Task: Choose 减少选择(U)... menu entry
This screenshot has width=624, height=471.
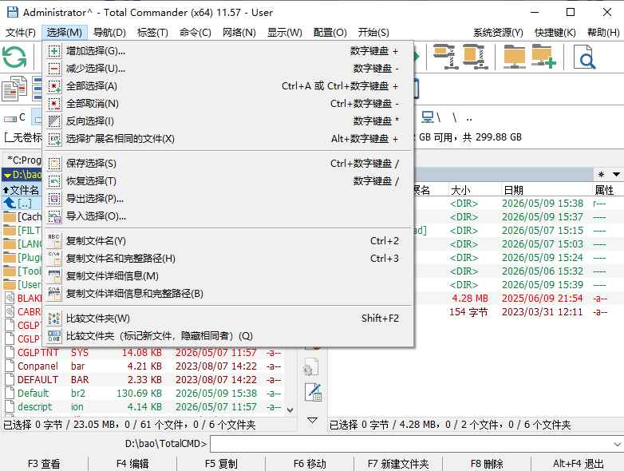Action: point(228,69)
